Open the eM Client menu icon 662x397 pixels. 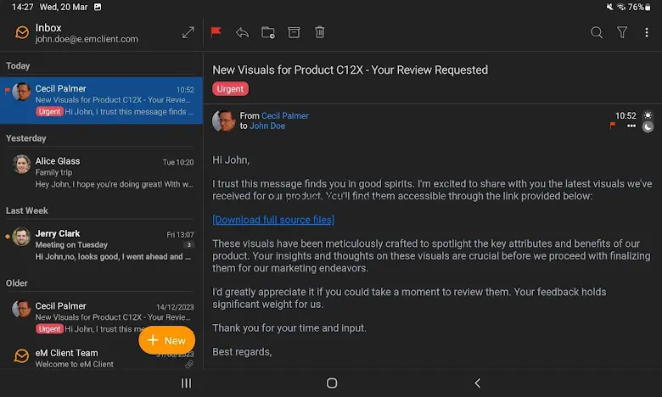pos(22,33)
